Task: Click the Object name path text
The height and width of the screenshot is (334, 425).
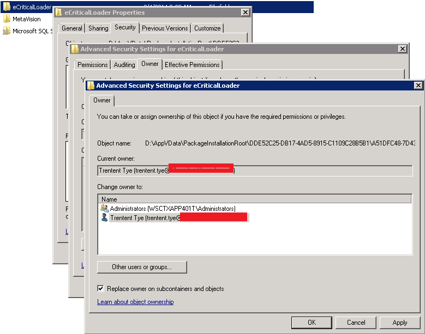Action: point(280,143)
